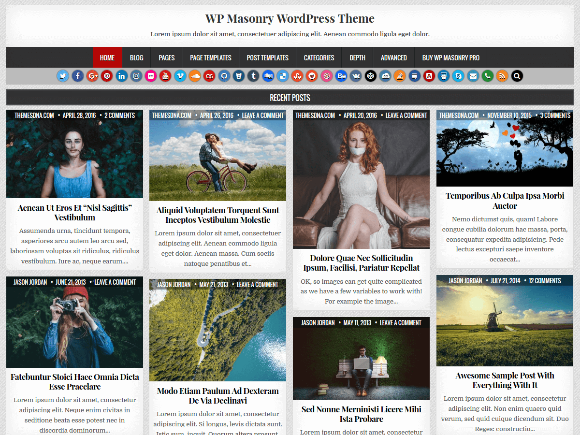Open post 'Temporibus Ab Culpa Ipsa Morbi Auctor'
The height and width of the screenshot is (435, 580).
pyautogui.click(x=505, y=201)
